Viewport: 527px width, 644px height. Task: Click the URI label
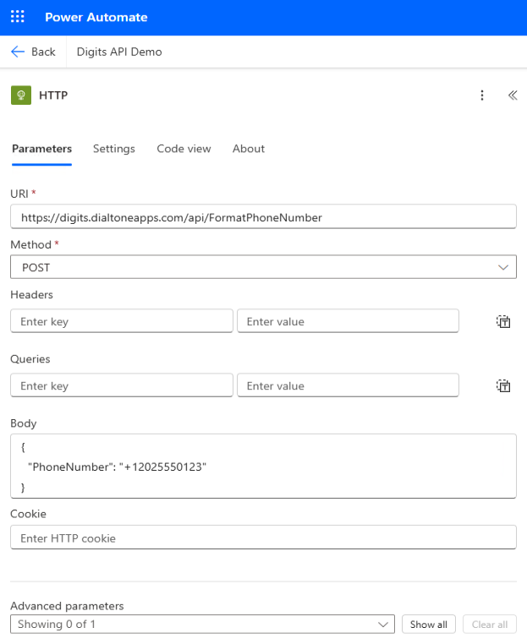point(19,194)
